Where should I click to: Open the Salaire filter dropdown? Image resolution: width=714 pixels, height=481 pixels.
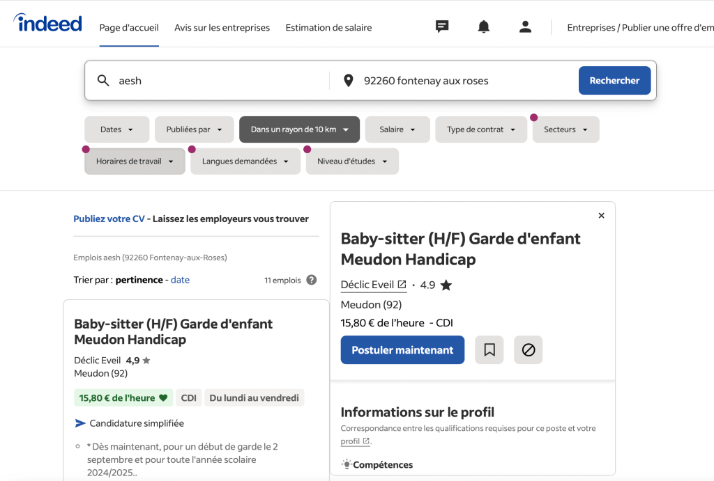coord(397,129)
